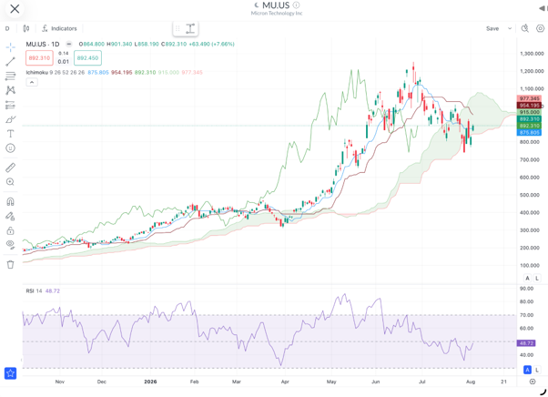Open the candlestick chart style menu
Screen dimensions: 548x397
[x=26, y=28]
